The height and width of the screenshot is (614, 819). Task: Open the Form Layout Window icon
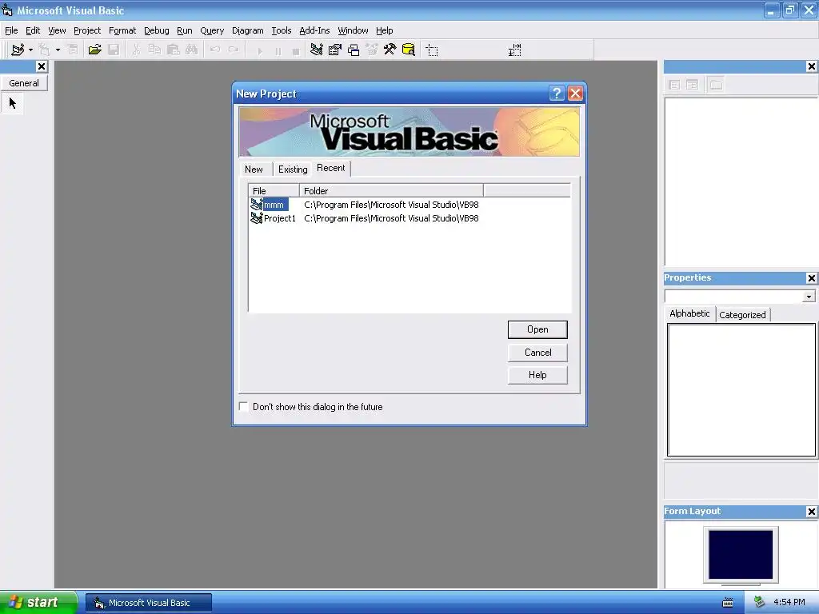(x=354, y=50)
